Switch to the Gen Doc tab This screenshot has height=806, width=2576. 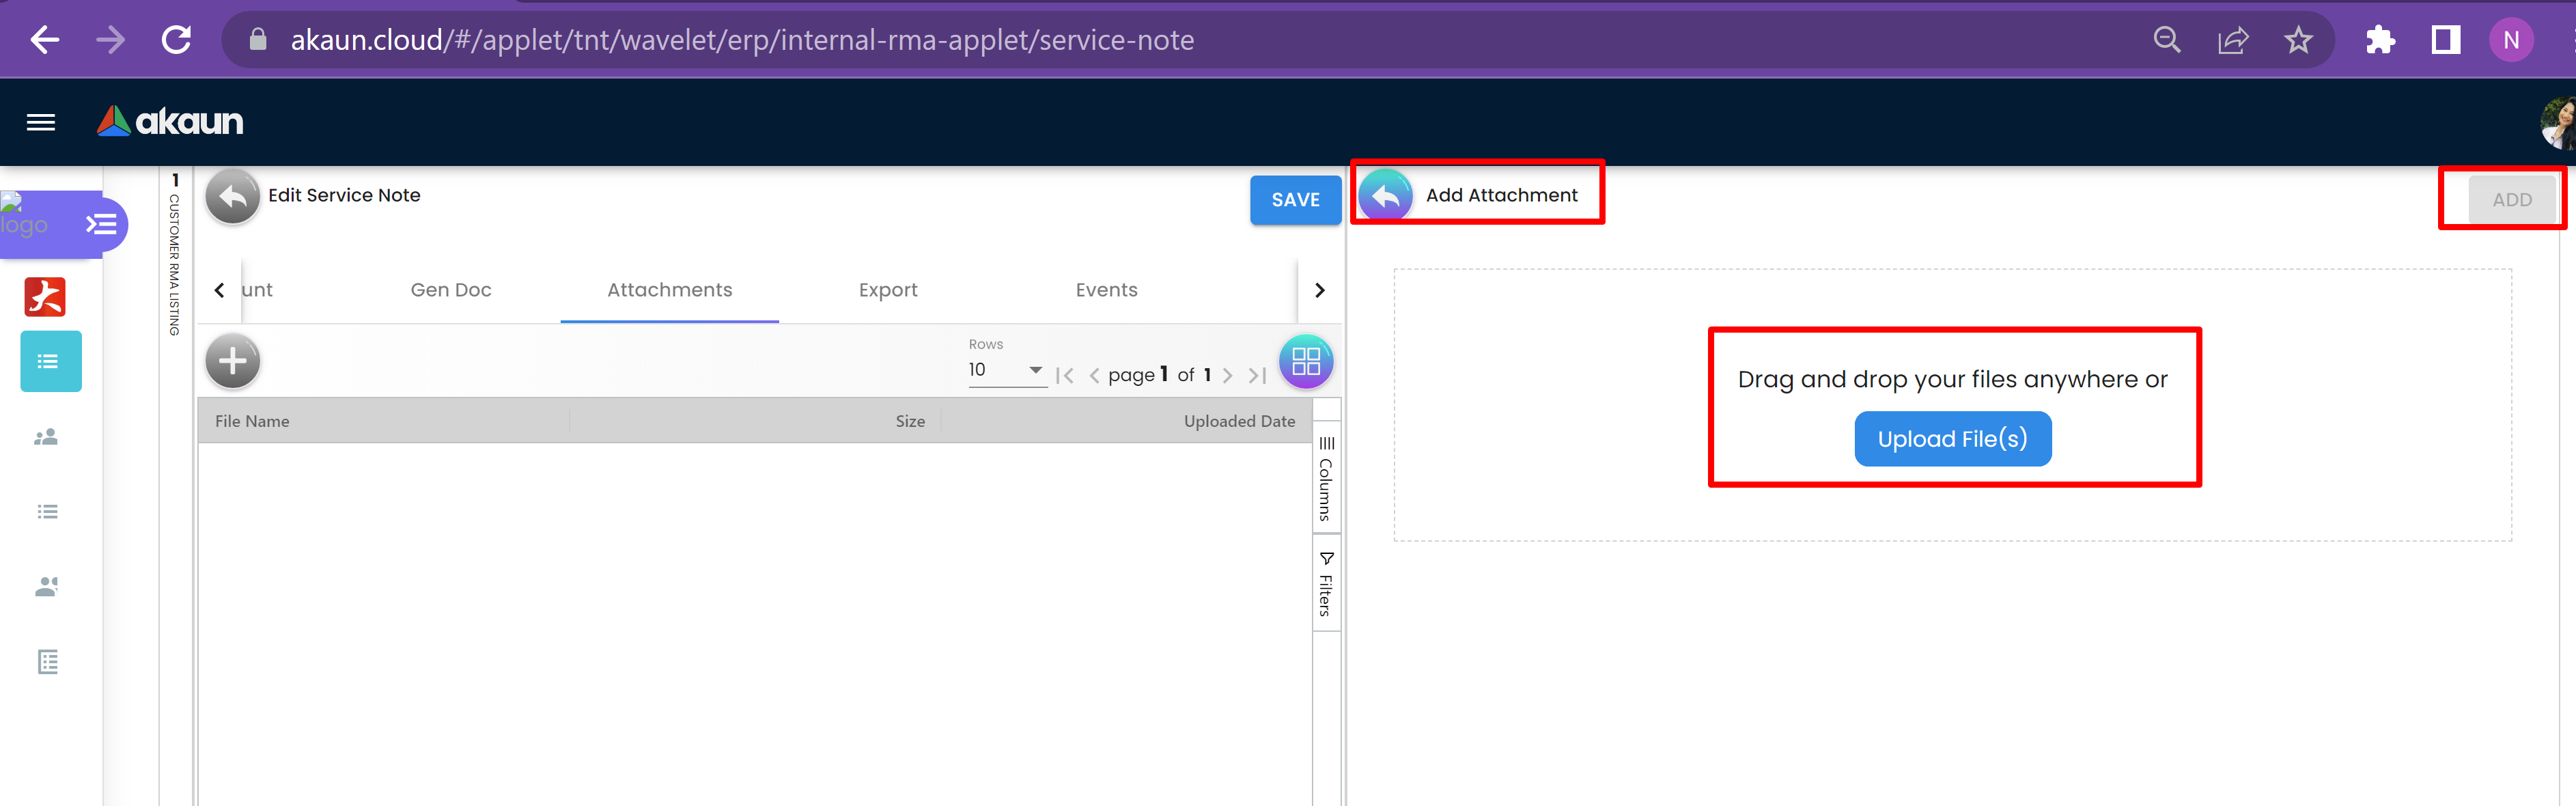coord(451,290)
